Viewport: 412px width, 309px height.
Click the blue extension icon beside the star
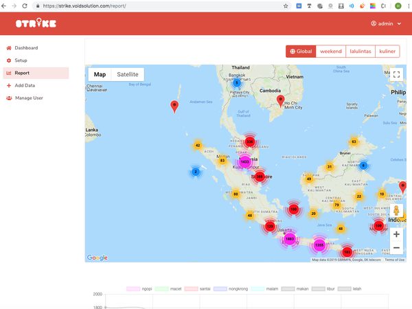[x=299, y=5]
